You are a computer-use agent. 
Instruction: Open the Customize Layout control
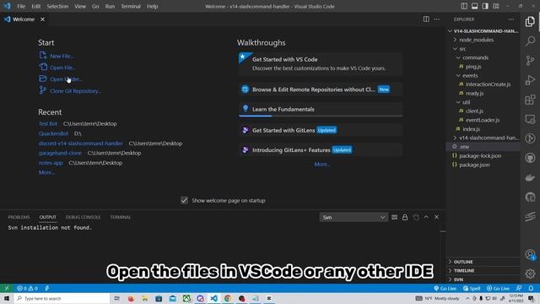point(496,6)
